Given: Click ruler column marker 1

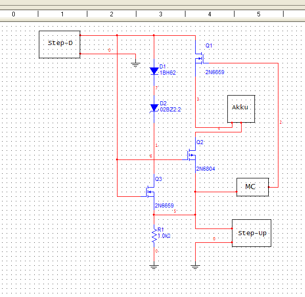Looking at the screenshot, I should [x=62, y=14].
